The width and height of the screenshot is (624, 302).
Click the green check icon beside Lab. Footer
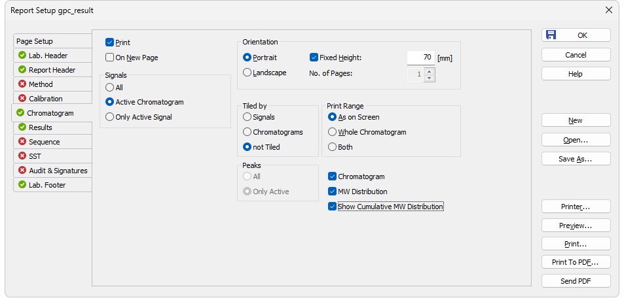pos(22,185)
